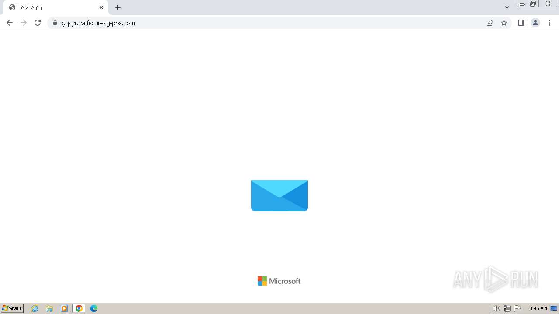This screenshot has width=559, height=314.
Task: Restore down the Chrome window
Action: coord(533,4)
